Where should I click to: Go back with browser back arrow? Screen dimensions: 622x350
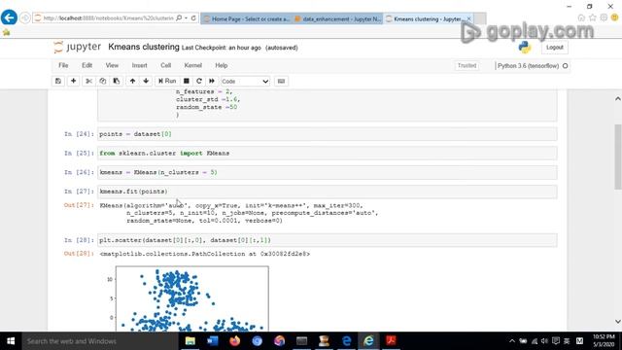pos(9,17)
